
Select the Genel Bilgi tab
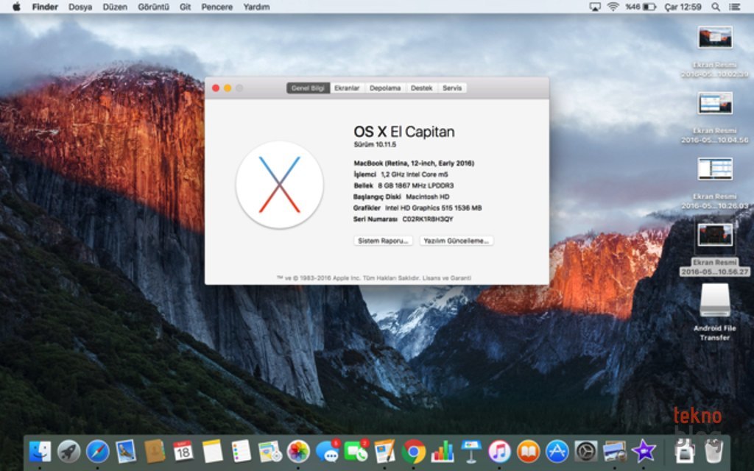pyautogui.click(x=309, y=88)
